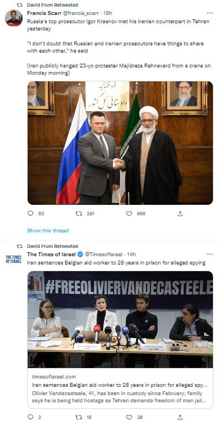Show this thread
The image size is (219, 425).
[48, 230]
